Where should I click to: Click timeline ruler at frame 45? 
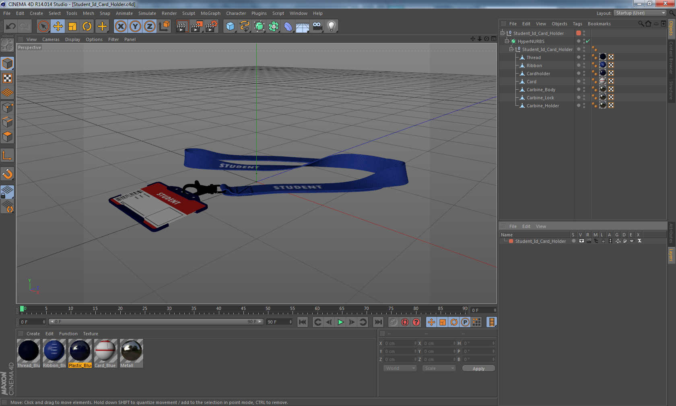point(243,310)
